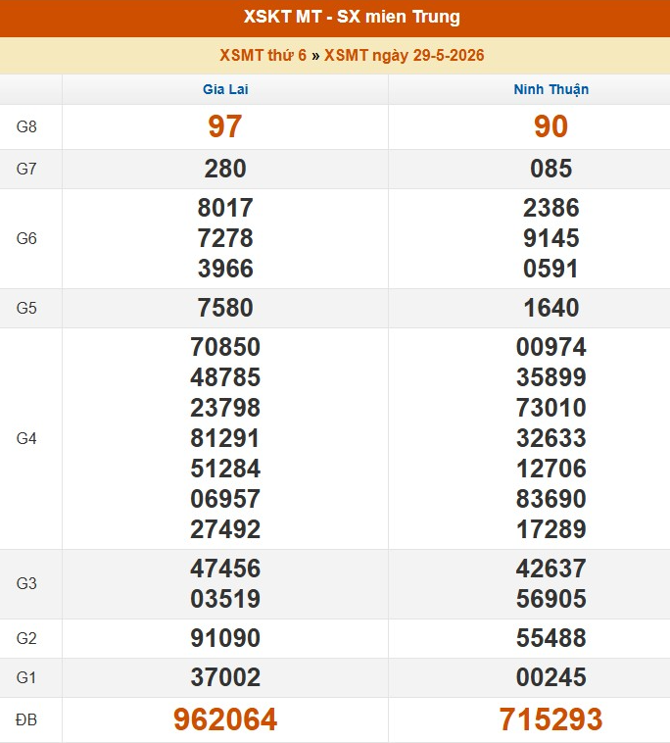Viewport: 670px width, 743px height.
Task: Click G4 number 23798
Action: [x=225, y=408]
